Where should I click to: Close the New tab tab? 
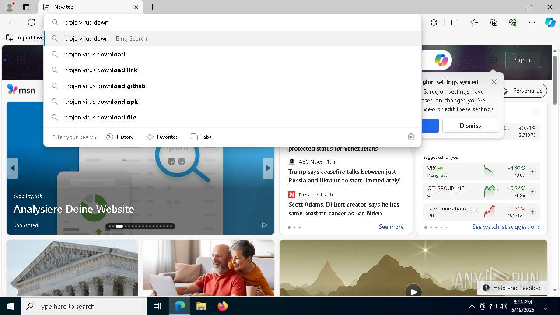pos(136,7)
